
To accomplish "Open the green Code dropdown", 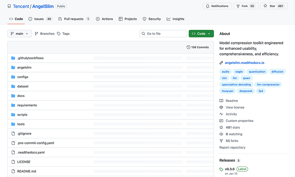I will 201,34.
